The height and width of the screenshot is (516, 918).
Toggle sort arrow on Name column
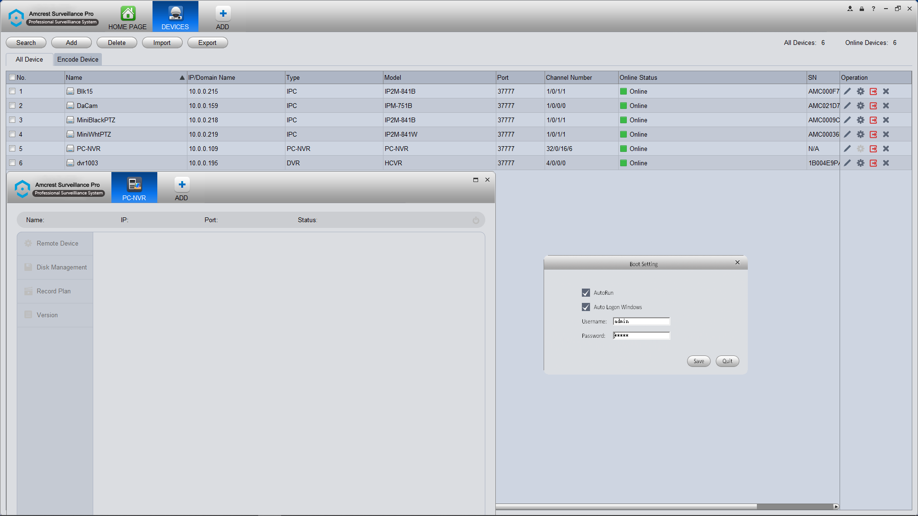click(182, 77)
